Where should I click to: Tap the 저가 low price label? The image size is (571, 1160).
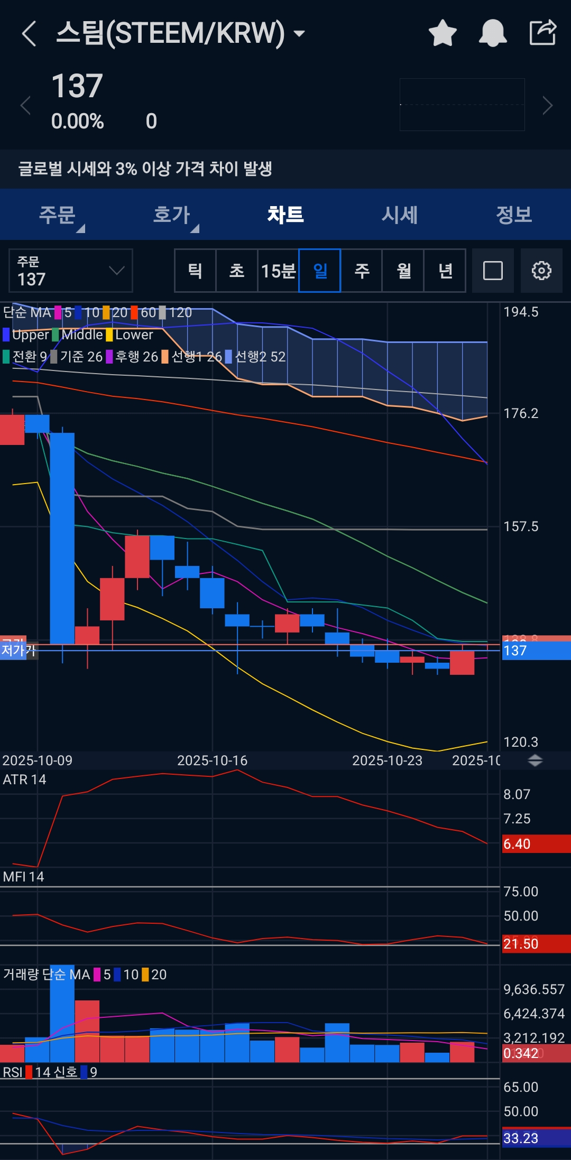19,651
